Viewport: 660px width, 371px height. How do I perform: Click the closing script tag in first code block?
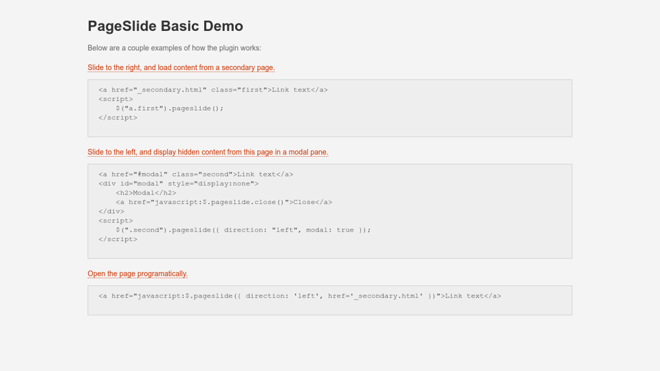pyautogui.click(x=118, y=117)
